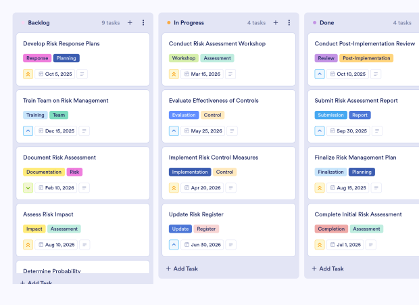Click priority icon on Complete Initial Risk Assessment

[x=320, y=245]
